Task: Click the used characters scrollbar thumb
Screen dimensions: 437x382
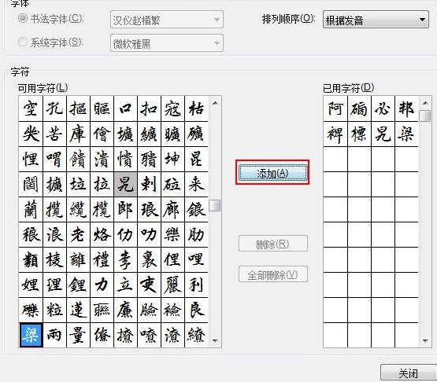Action: tap(425, 116)
